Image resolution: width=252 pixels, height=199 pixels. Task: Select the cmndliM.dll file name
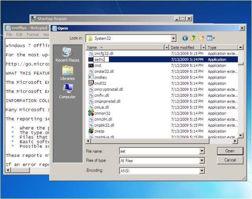pos(103,119)
